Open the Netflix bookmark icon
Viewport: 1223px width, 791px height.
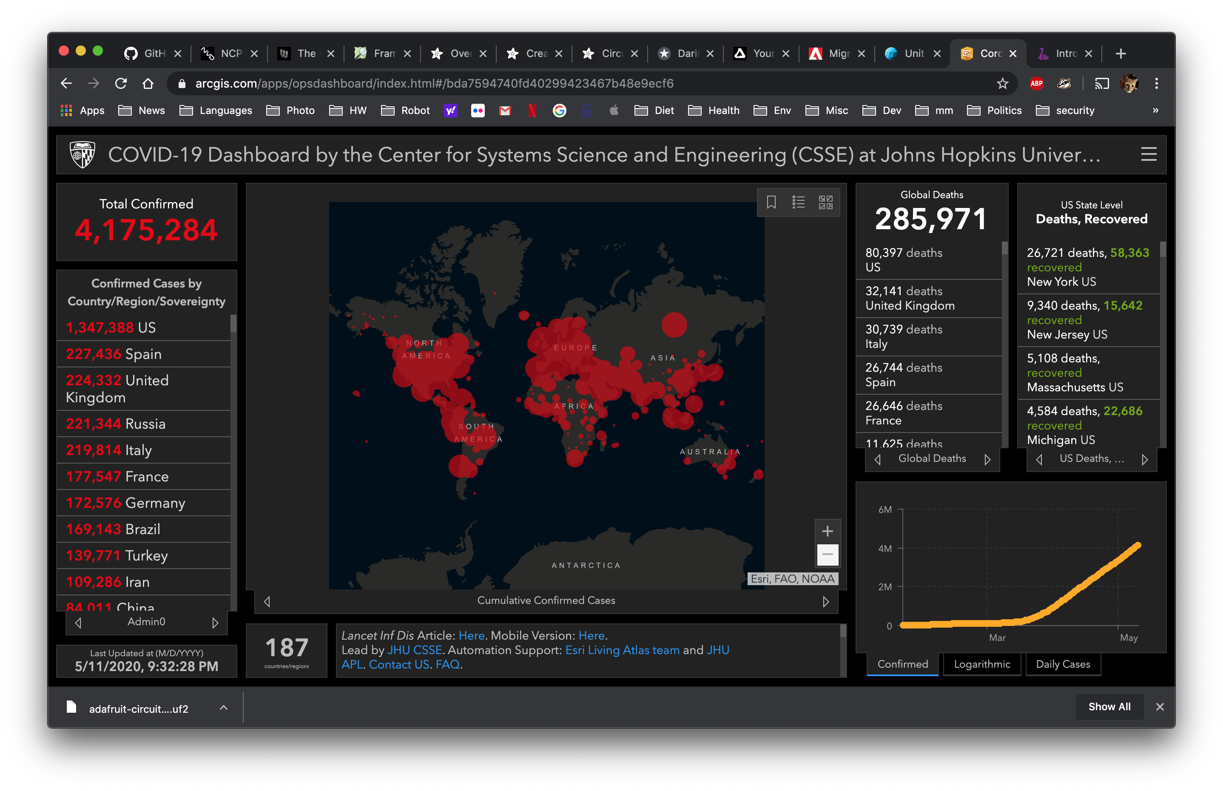(532, 111)
